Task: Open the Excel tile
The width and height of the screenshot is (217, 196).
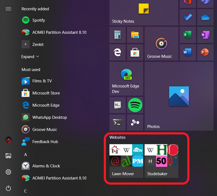Action: pyautogui.click(x=188, y=35)
